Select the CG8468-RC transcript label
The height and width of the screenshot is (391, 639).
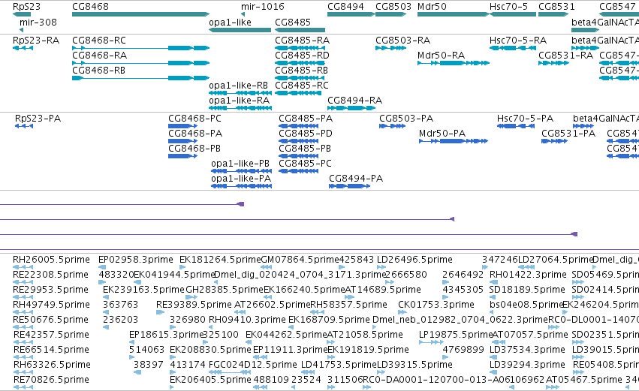click(99, 41)
